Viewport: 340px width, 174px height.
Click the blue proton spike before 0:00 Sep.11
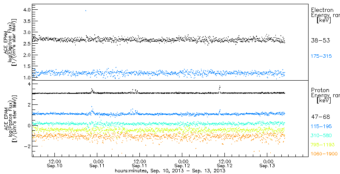pos(92,109)
